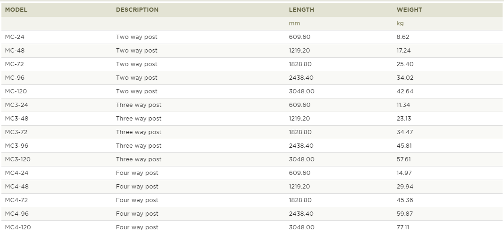Click the kg unit label
The width and height of the screenshot is (504, 234).
tap(400, 23)
